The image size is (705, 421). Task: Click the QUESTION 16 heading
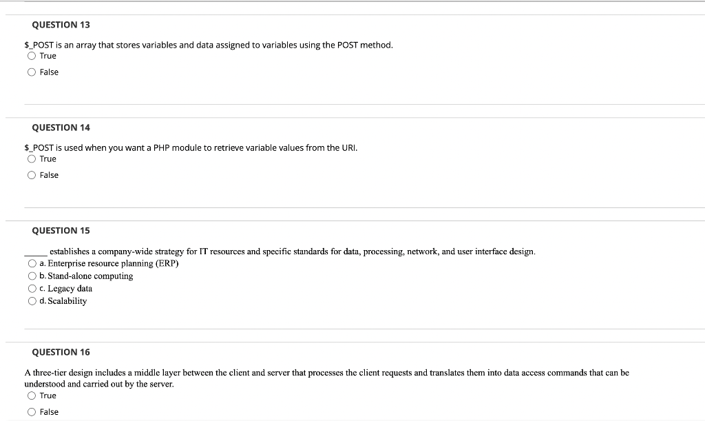[61, 351]
